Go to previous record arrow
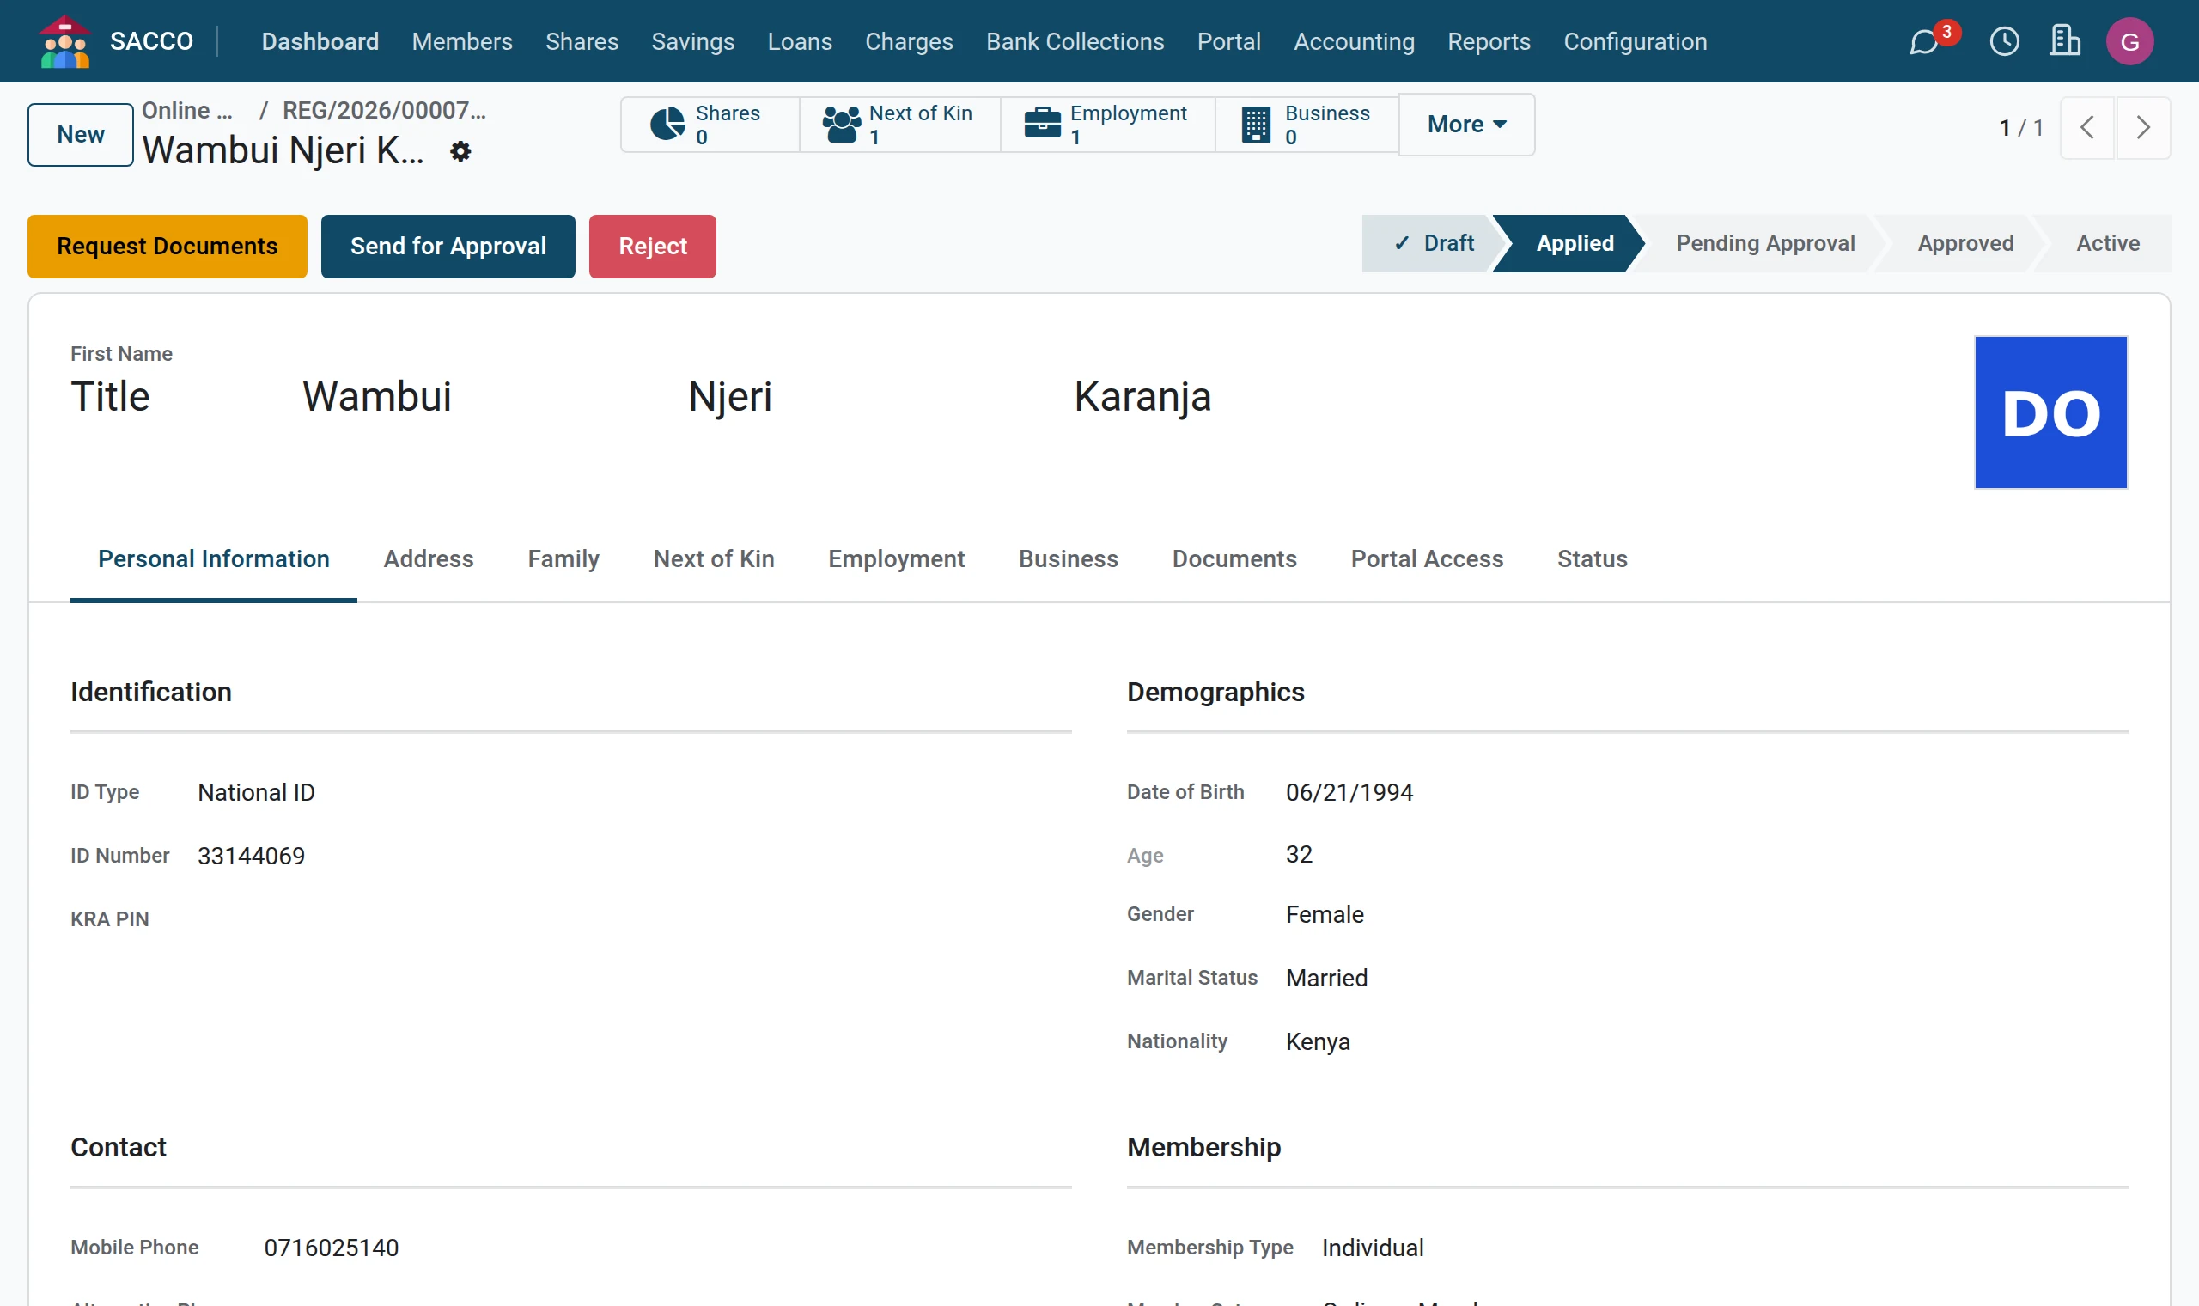The width and height of the screenshot is (2199, 1306). 2087,128
